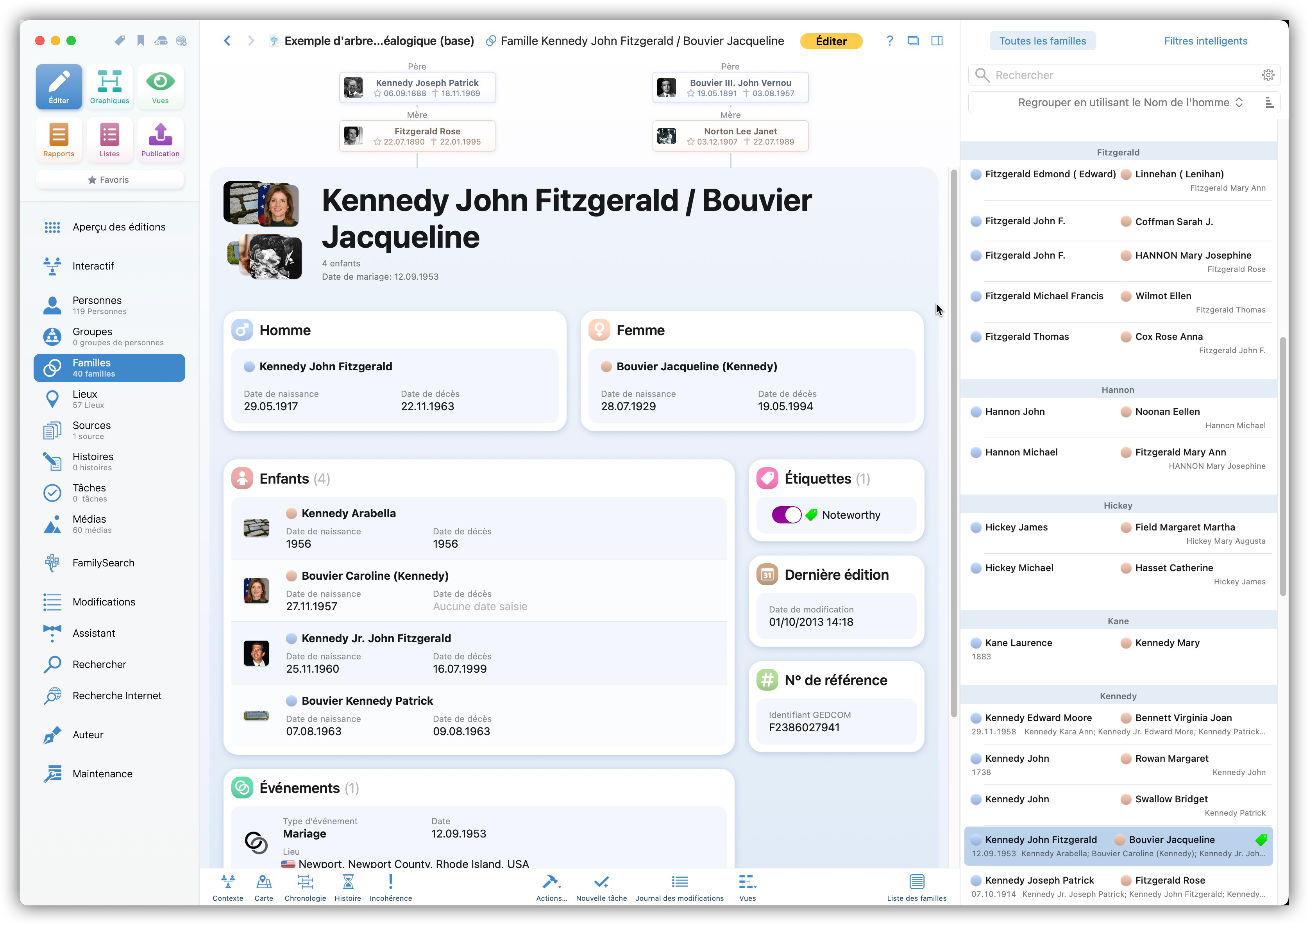
Task: Select Fitzgerald Thomas / Cox Rose Anna
Action: pos(1118,344)
